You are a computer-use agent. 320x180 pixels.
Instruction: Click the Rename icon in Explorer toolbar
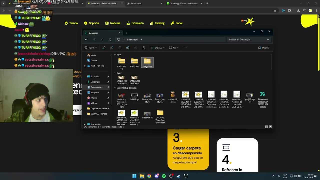(x=128, y=48)
